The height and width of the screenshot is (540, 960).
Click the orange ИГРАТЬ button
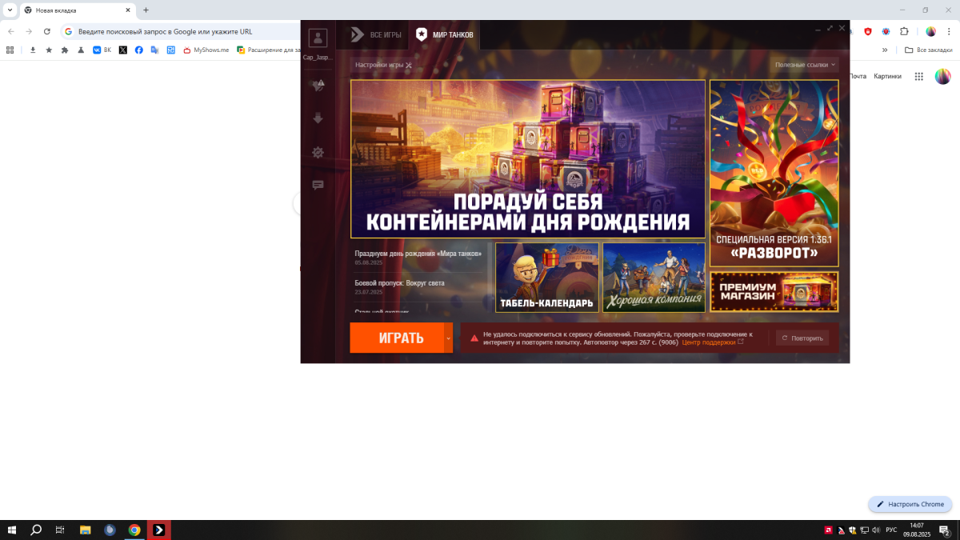pyautogui.click(x=397, y=338)
